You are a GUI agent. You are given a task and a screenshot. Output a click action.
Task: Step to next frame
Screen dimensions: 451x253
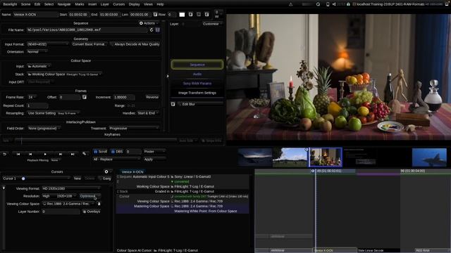point(61,154)
